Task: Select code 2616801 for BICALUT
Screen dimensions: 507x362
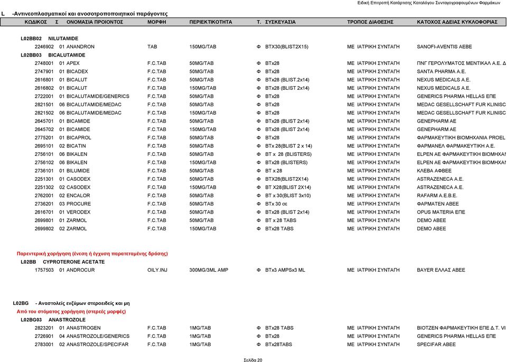Action: tap(44, 80)
